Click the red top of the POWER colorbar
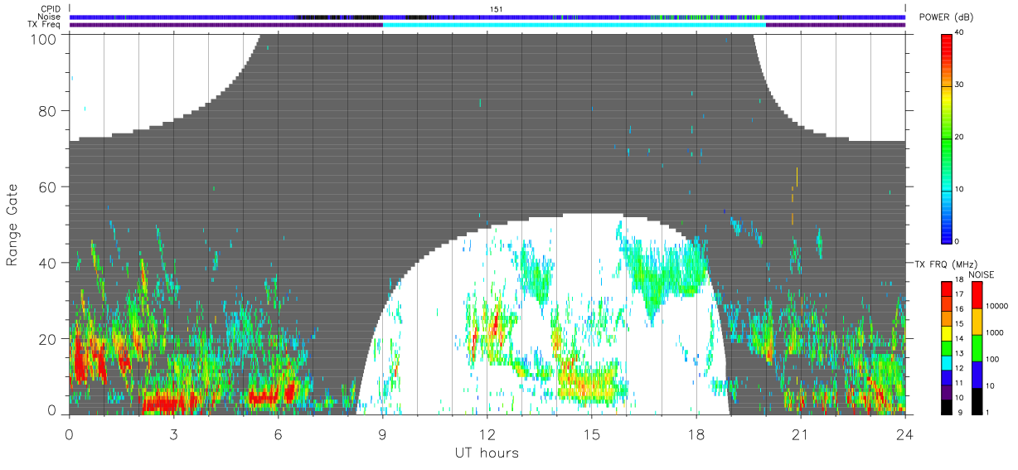 [x=947, y=46]
